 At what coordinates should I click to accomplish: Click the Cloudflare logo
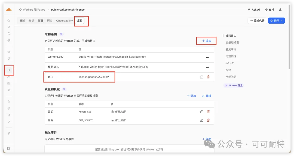point(9,10)
